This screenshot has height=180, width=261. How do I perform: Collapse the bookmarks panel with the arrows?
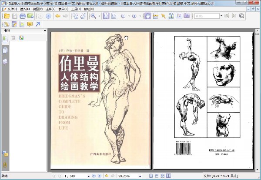coord(45,31)
